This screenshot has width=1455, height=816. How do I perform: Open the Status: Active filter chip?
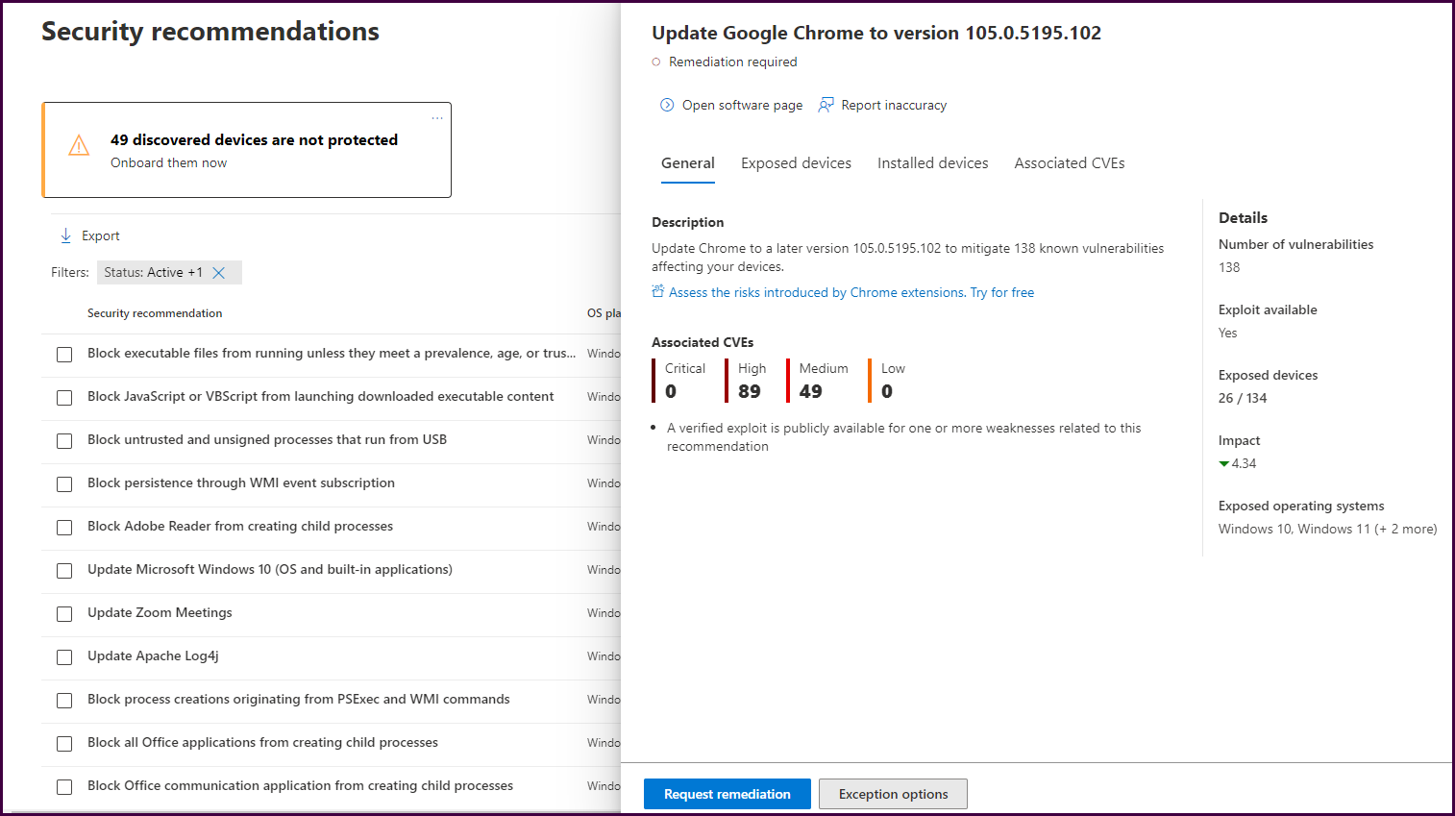(x=154, y=272)
